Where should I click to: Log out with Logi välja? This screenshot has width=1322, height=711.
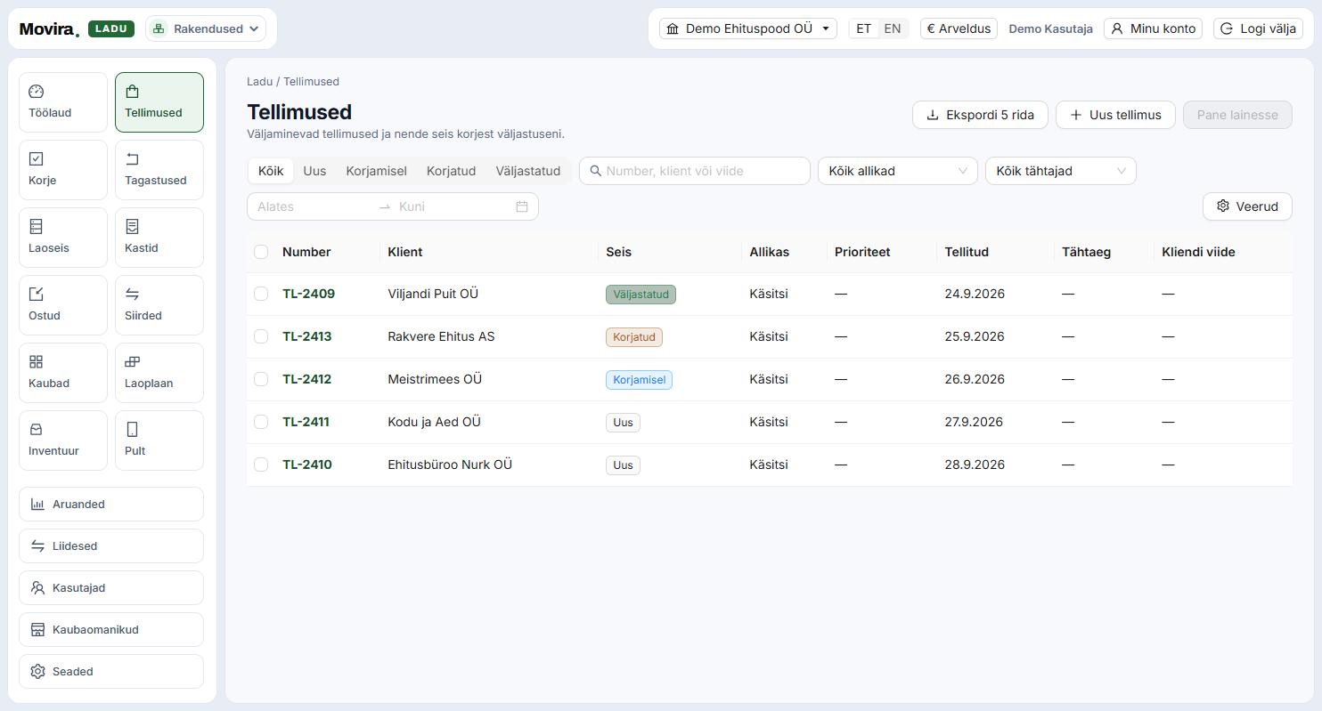pyautogui.click(x=1259, y=28)
